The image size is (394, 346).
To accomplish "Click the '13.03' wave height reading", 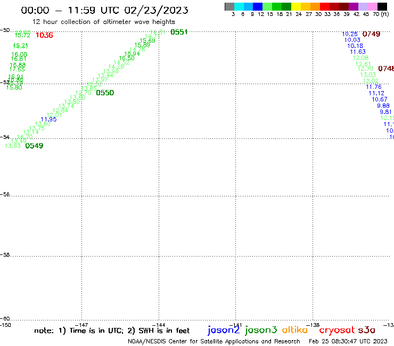I will click(368, 75).
